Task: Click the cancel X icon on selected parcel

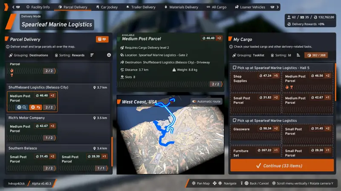Action: coord(33,107)
